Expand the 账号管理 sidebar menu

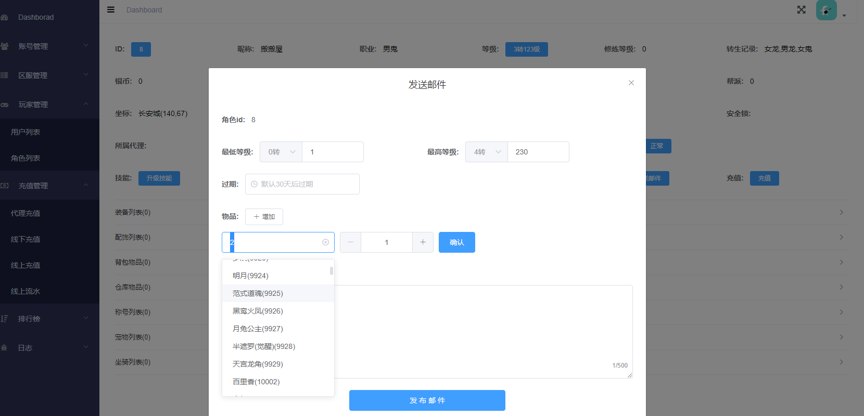pyautogui.click(x=49, y=46)
